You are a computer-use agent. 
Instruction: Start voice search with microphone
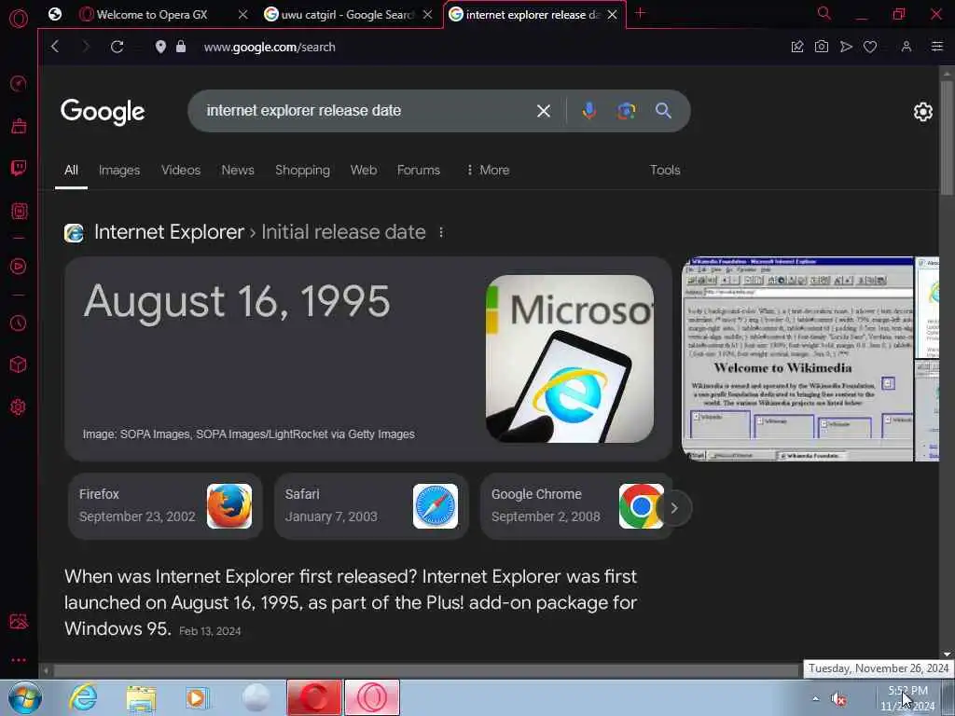click(589, 111)
